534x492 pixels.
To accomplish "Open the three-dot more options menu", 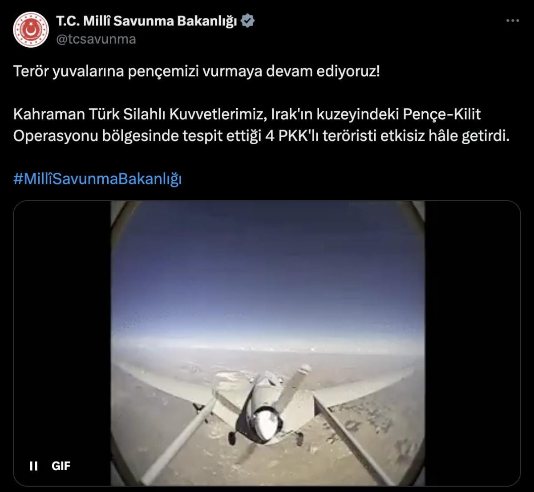I will [x=513, y=21].
